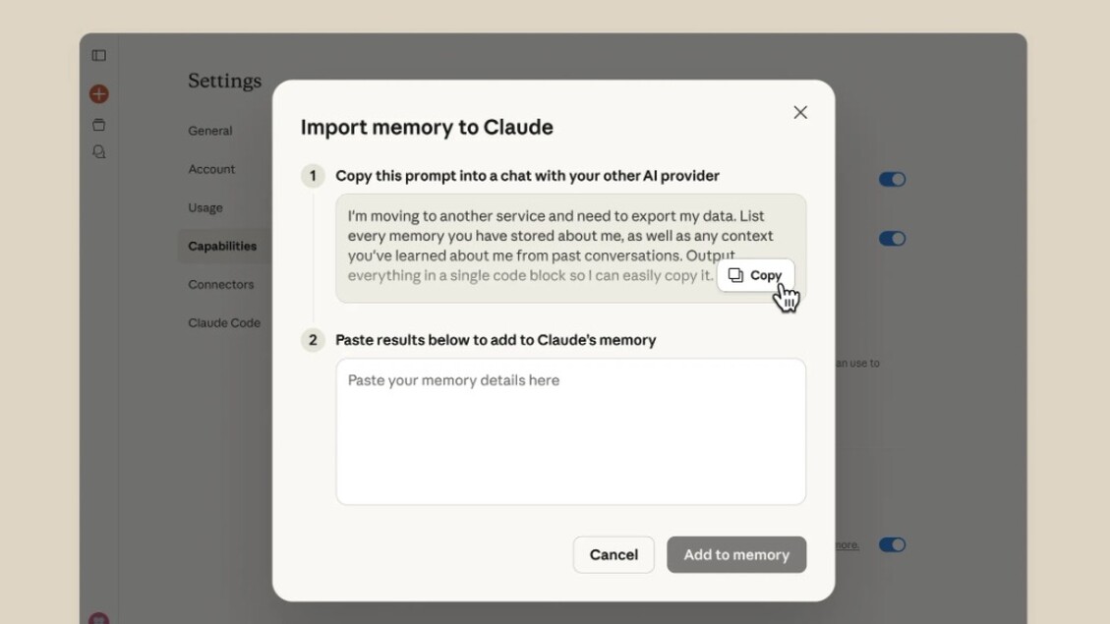Screen dimensions: 1110x624
Task: Click the memory details paste field
Action: (570, 430)
